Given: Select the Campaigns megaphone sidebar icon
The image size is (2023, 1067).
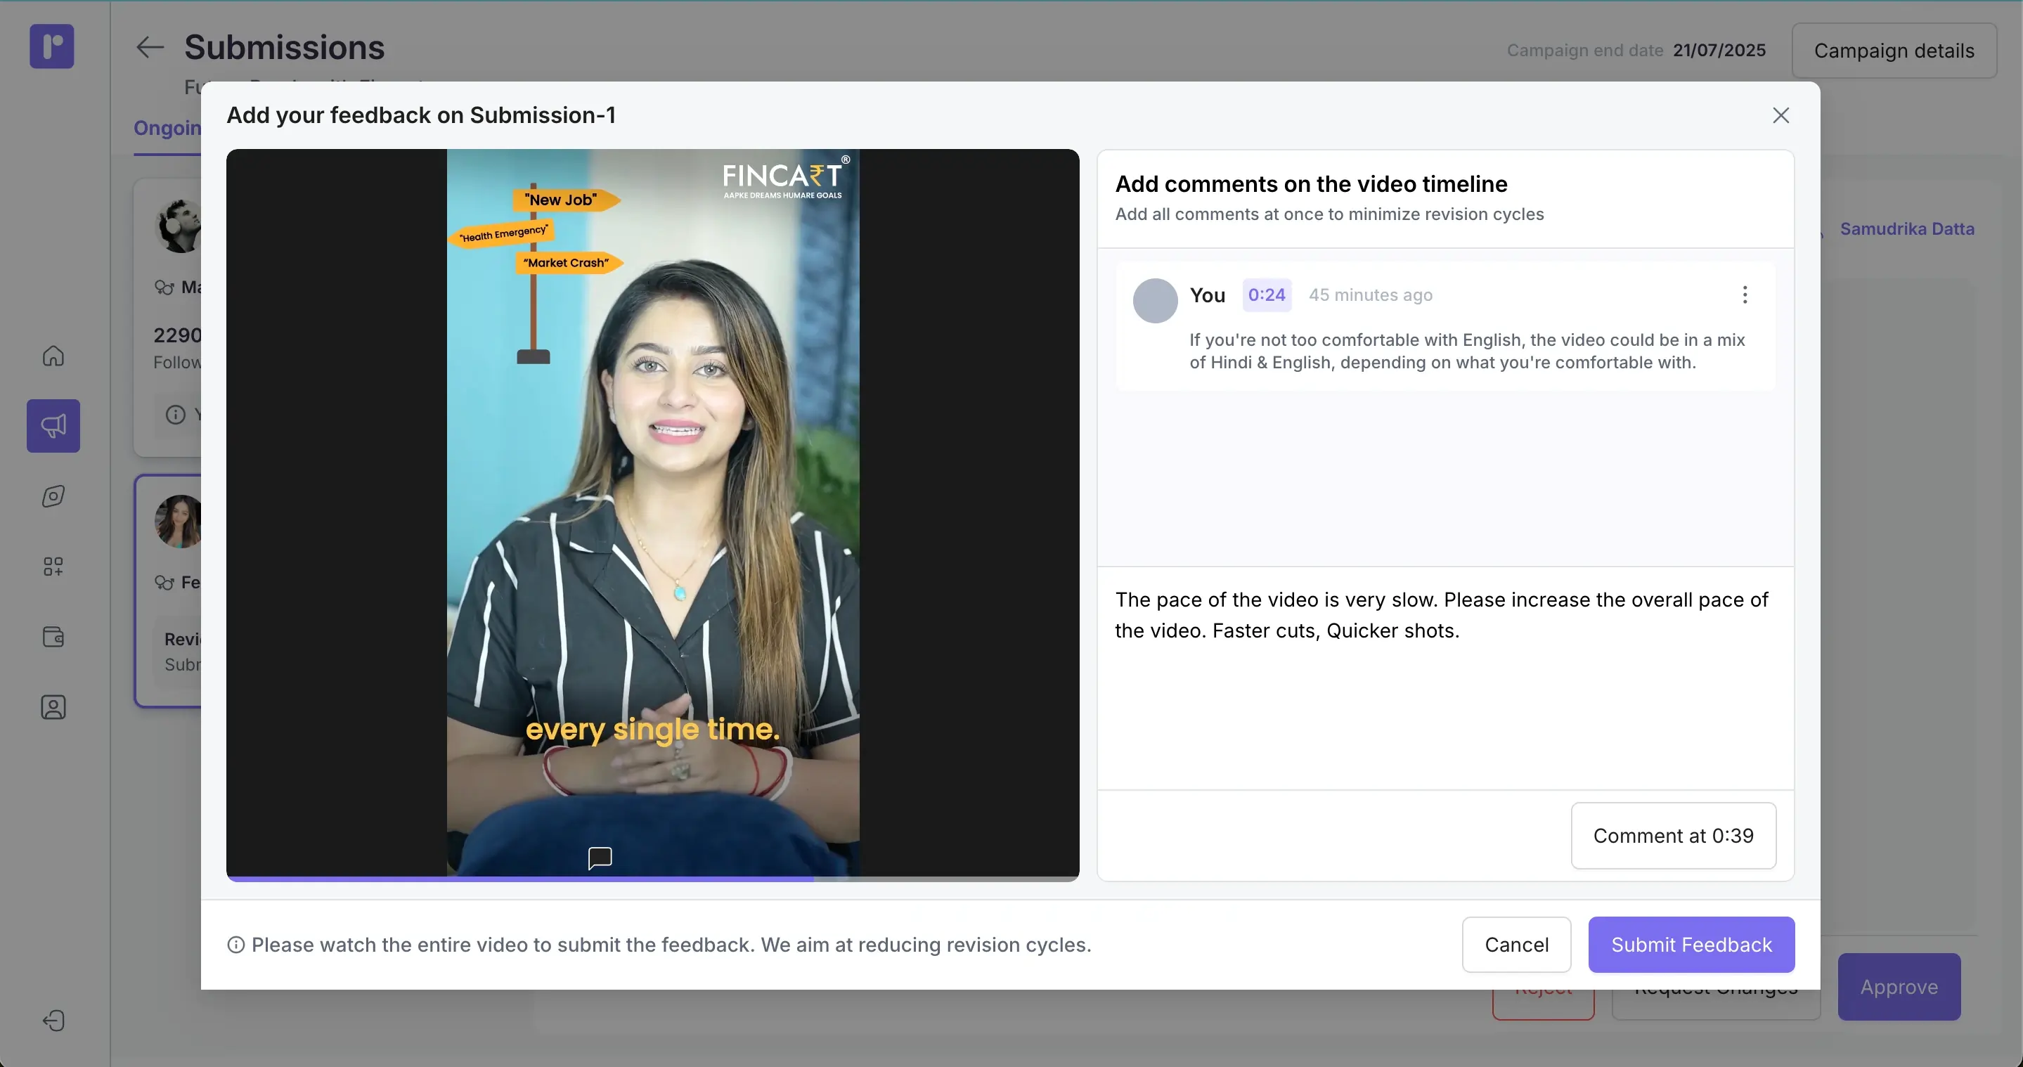Looking at the screenshot, I should pyautogui.click(x=53, y=425).
